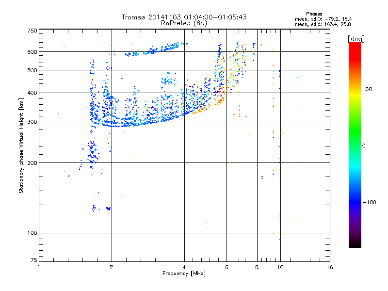Viewport: 388px width, 291px height.
Task: Click the '100' y-axis tick label
Action: tap(32, 233)
